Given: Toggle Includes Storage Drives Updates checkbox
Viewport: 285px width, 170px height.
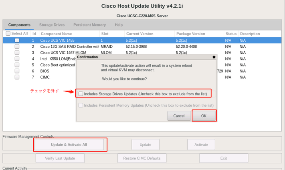Looking at the screenshot, I should click(81, 94).
